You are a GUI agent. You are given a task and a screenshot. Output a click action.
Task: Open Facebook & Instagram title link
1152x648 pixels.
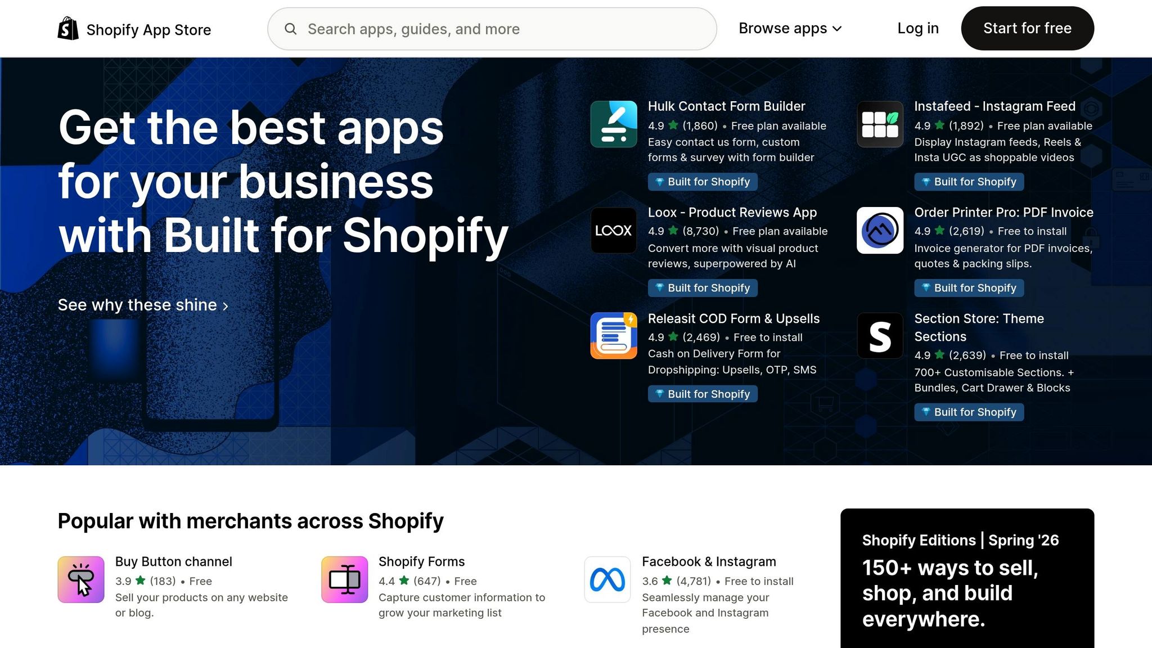click(x=709, y=561)
